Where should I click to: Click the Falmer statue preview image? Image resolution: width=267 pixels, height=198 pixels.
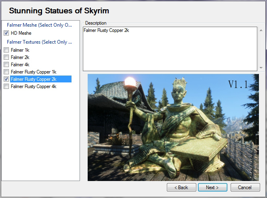[173, 127]
